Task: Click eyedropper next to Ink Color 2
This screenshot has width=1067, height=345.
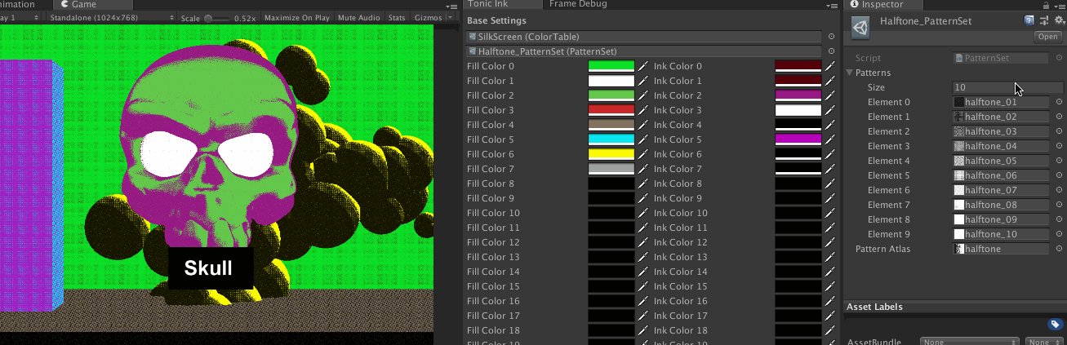Action: [x=829, y=96]
